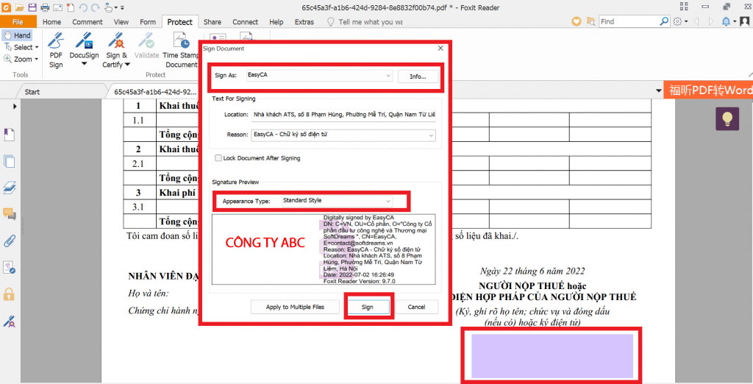Open the Sign As dropdown
Image resolution: width=753 pixels, height=384 pixels.
click(x=319, y=76)
